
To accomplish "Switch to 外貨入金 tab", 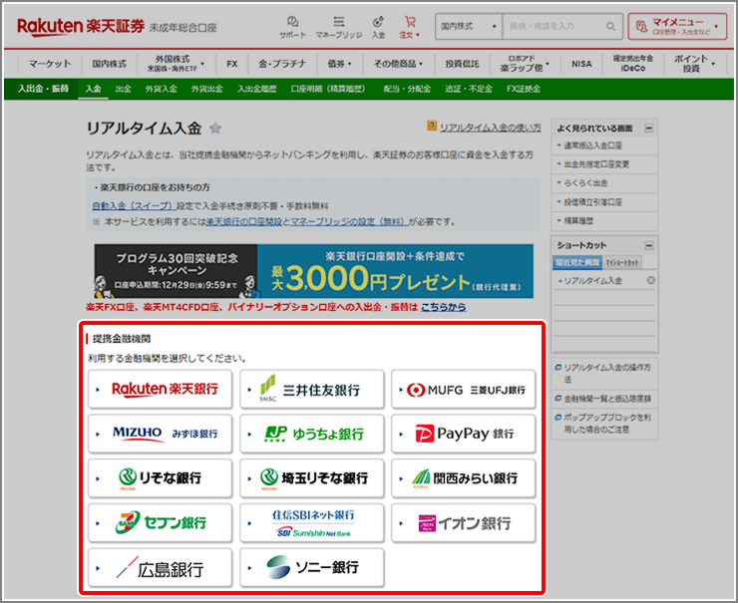I will click(x=161, y=89).
